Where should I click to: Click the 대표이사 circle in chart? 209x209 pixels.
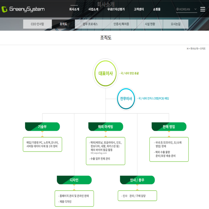coord(105,73)
